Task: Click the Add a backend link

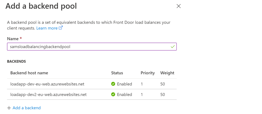Action: point(27,108)
